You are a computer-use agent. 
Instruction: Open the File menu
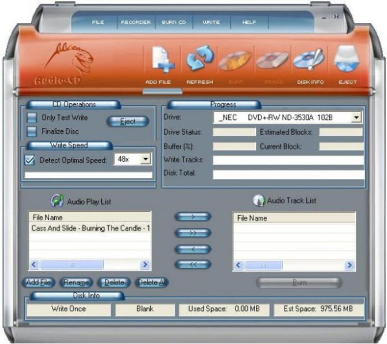point(98,22)
